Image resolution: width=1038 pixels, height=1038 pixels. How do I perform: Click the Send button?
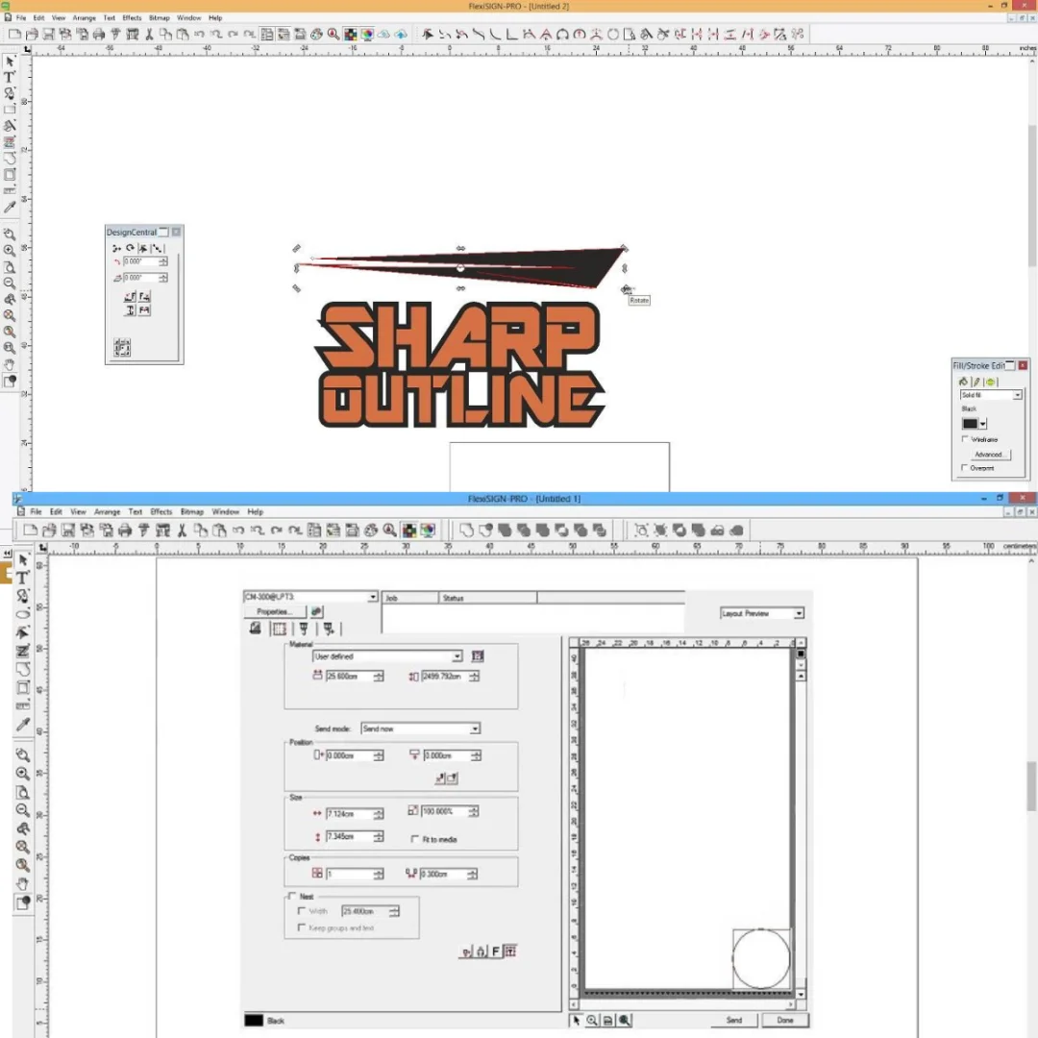pos(733,1020)
